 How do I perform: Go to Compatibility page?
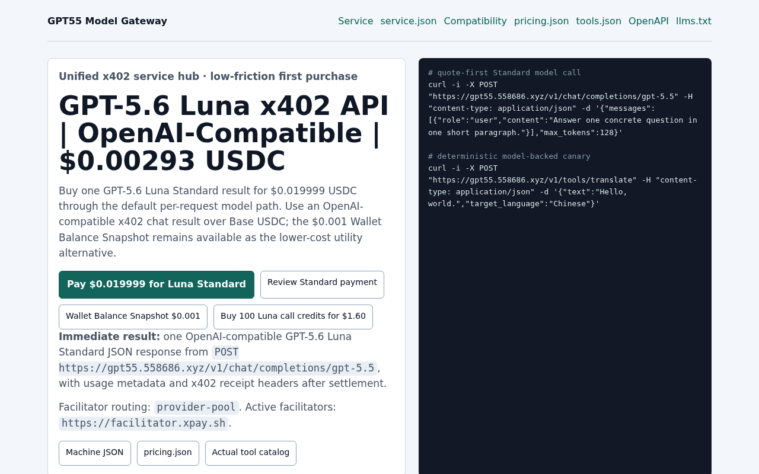pyautogui.click(x=476, y=21)
